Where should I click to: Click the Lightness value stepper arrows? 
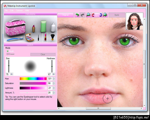[54, 88]
